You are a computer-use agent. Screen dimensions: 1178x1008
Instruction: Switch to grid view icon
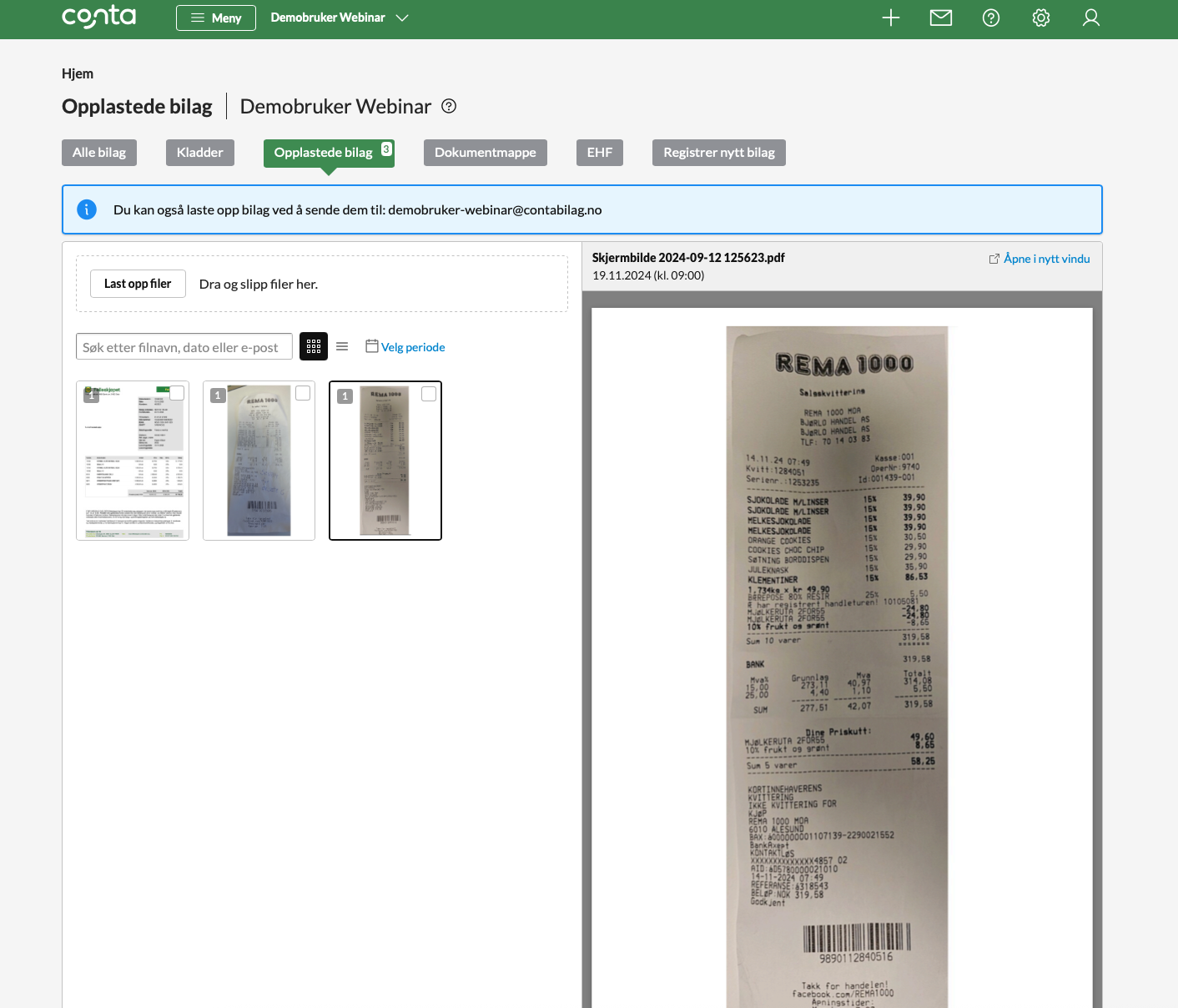point(314,346)
